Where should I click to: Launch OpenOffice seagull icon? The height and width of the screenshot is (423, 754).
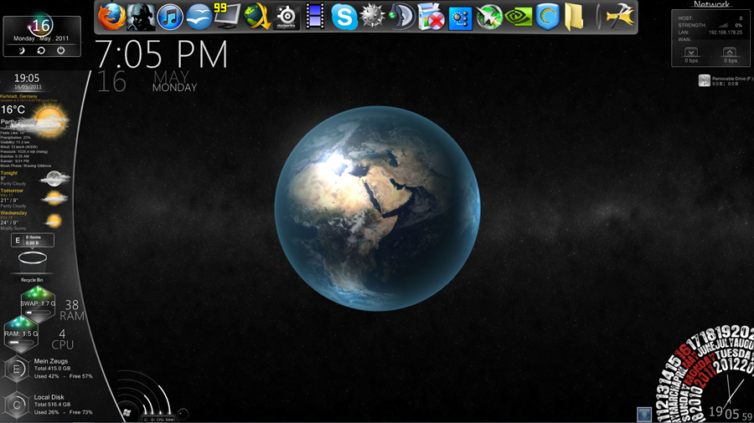199,17
